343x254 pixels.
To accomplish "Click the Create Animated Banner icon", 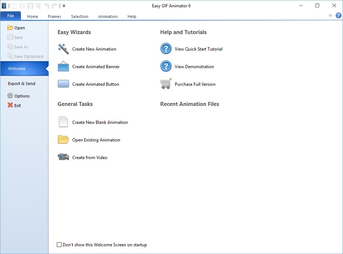I will [x=63, y=66].
